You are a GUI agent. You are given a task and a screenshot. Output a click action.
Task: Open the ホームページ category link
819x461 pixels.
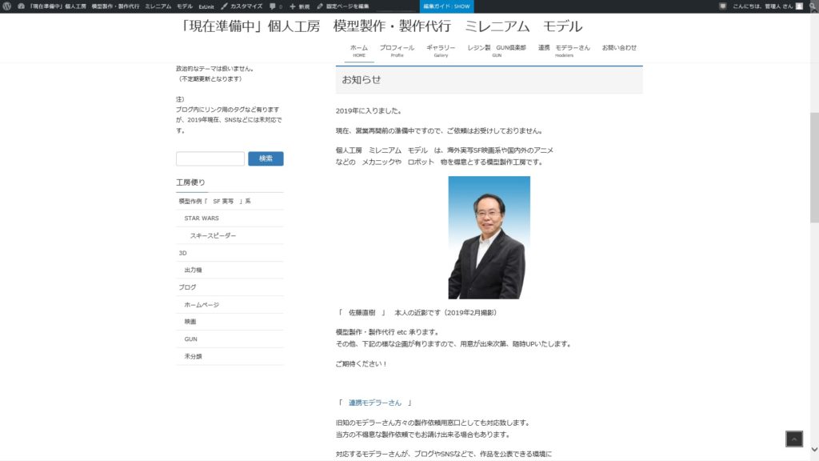coord(202,305)
